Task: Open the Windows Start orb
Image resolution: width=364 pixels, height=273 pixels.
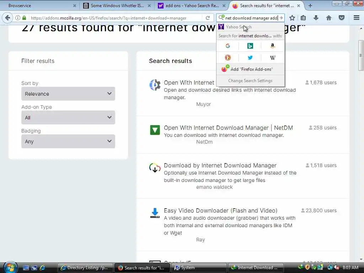Action: pyautogui.click(x=10, y=267)
